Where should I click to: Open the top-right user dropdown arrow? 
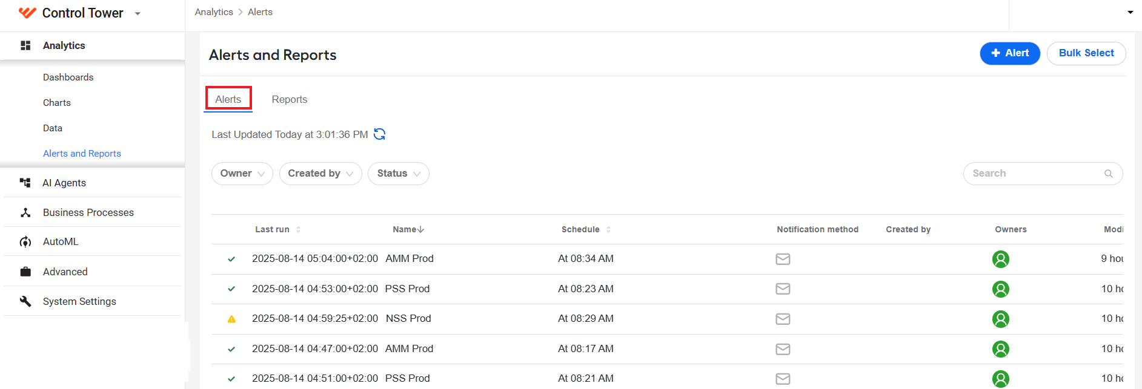pos(1130,13)
